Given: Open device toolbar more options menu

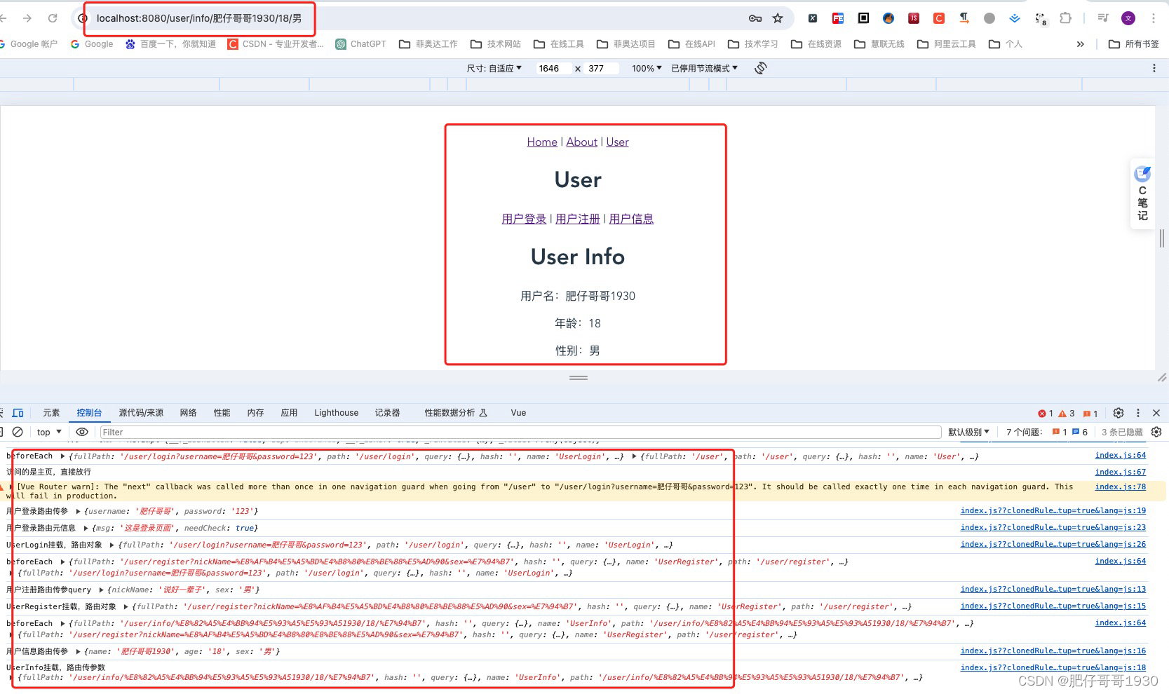Looking at the screenshot, I should 1154,68.
